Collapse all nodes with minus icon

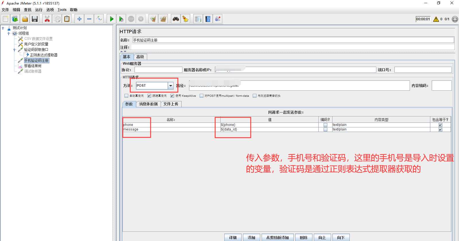[x=89, y=19]
